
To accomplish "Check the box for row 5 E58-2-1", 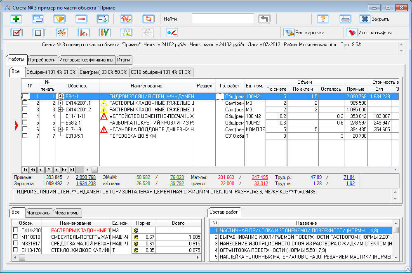I will point(25,122).
